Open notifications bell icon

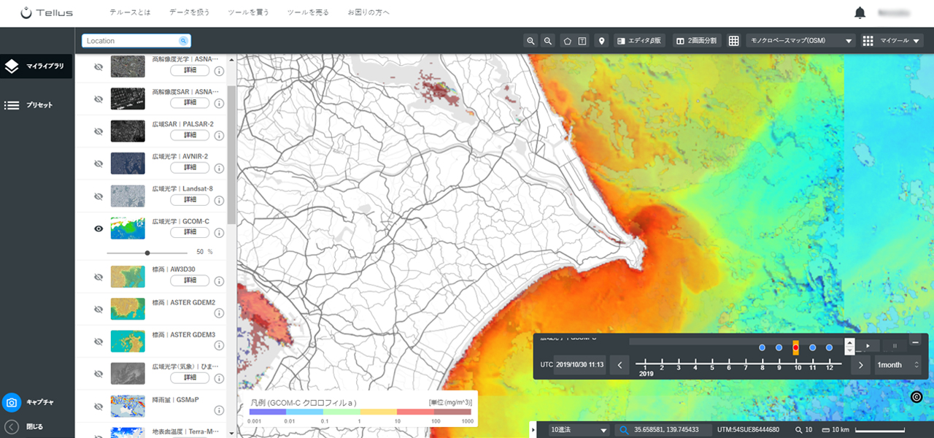click(x=860, y=13)
